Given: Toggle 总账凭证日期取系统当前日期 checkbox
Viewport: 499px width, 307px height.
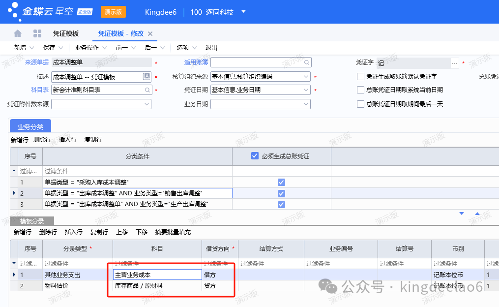Looking at the screenshot, I should (361, 90).
